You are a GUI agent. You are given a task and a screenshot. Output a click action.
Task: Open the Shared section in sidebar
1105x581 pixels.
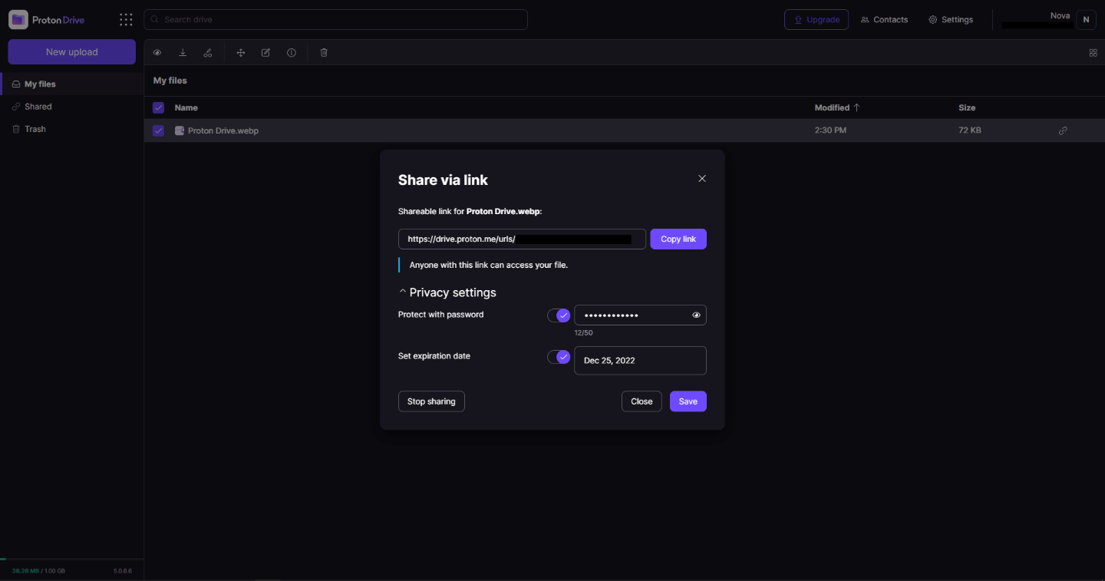pos(38,107)
